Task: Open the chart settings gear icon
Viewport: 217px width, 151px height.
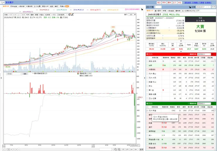Action: point(69,15)
